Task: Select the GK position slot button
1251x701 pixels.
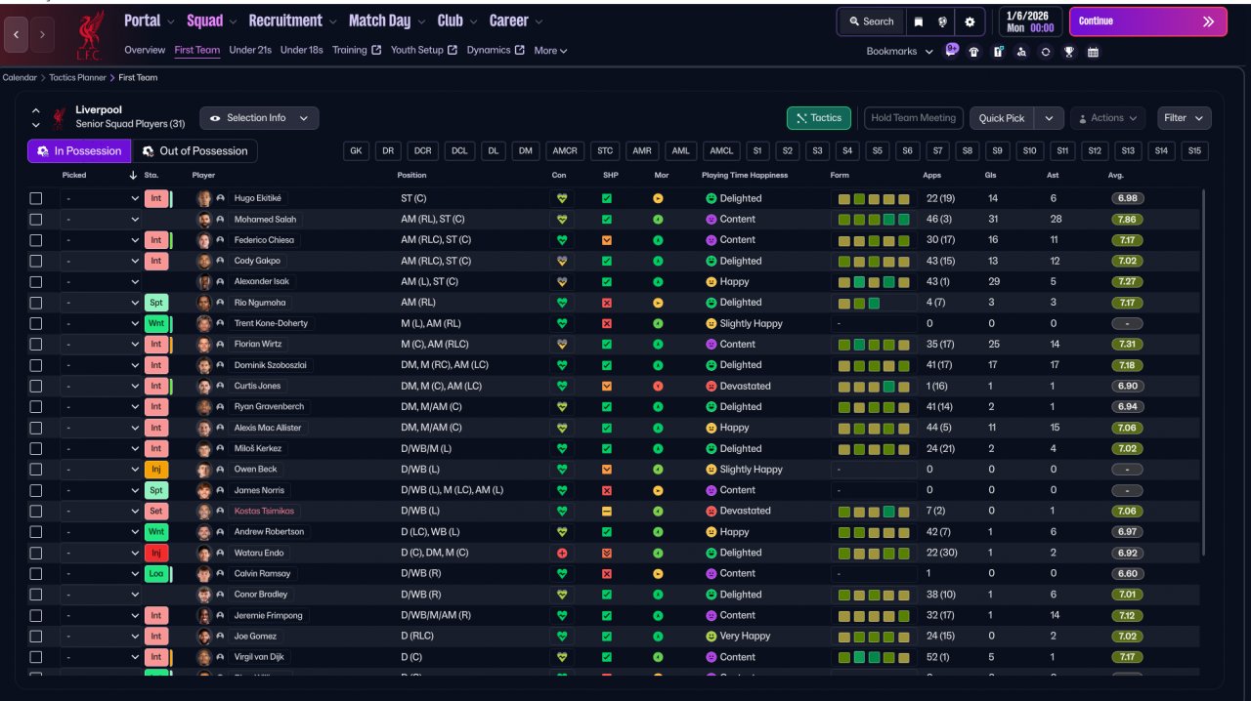Action: point(356,151)
